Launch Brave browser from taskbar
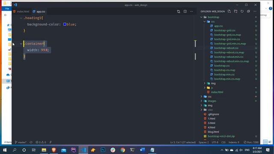 pos(54,150)
